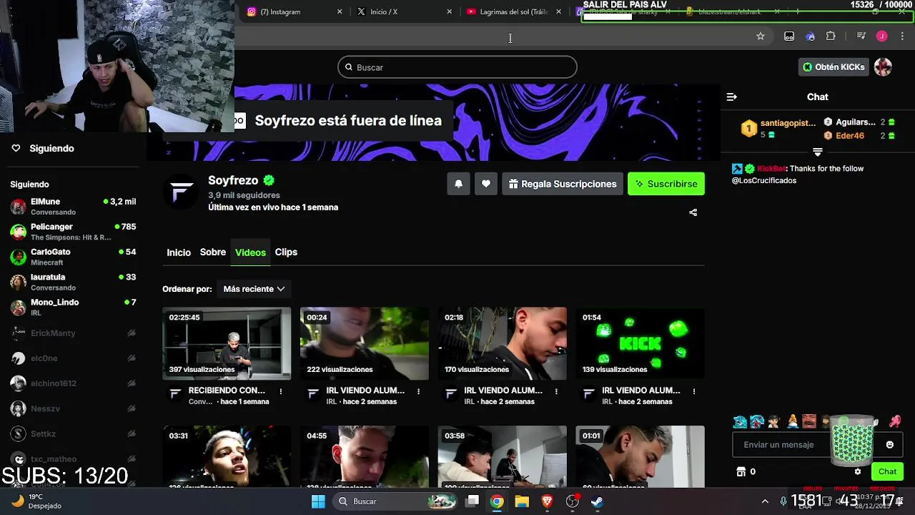This screenshot has height=515, width=915.
Task: Open the 02:25:45 video thumbnail
Action: pos(227,344)
